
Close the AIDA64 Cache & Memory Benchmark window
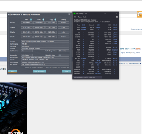point(69,14)
